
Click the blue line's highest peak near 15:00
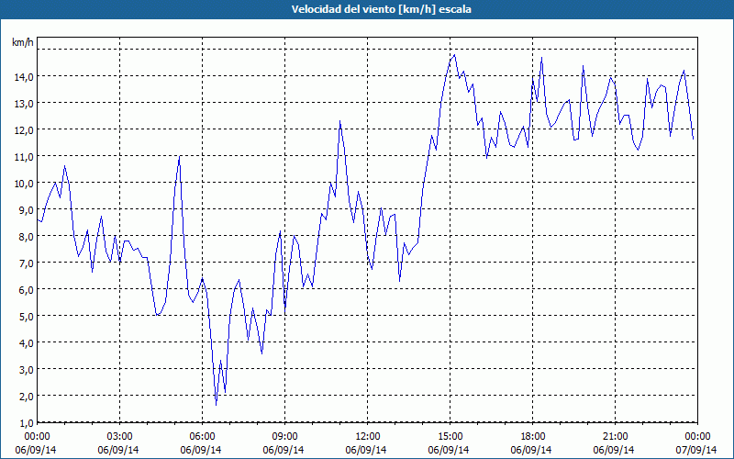click(x=454, y=55)
